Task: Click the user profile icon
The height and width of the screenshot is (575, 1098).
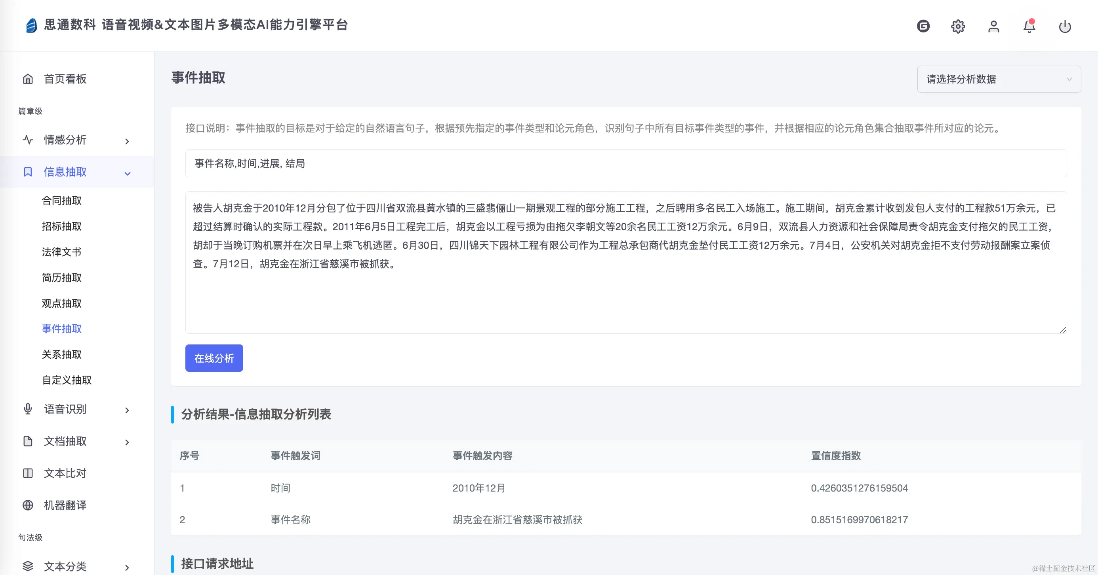Action: tap(993, 26)
